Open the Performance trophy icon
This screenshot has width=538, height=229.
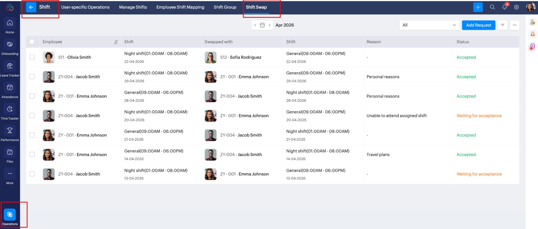click(x=10, y=130)
